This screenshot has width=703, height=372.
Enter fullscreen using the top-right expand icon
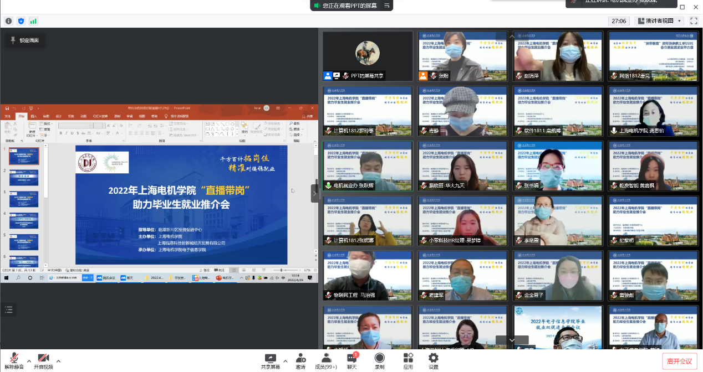[694, 21]
